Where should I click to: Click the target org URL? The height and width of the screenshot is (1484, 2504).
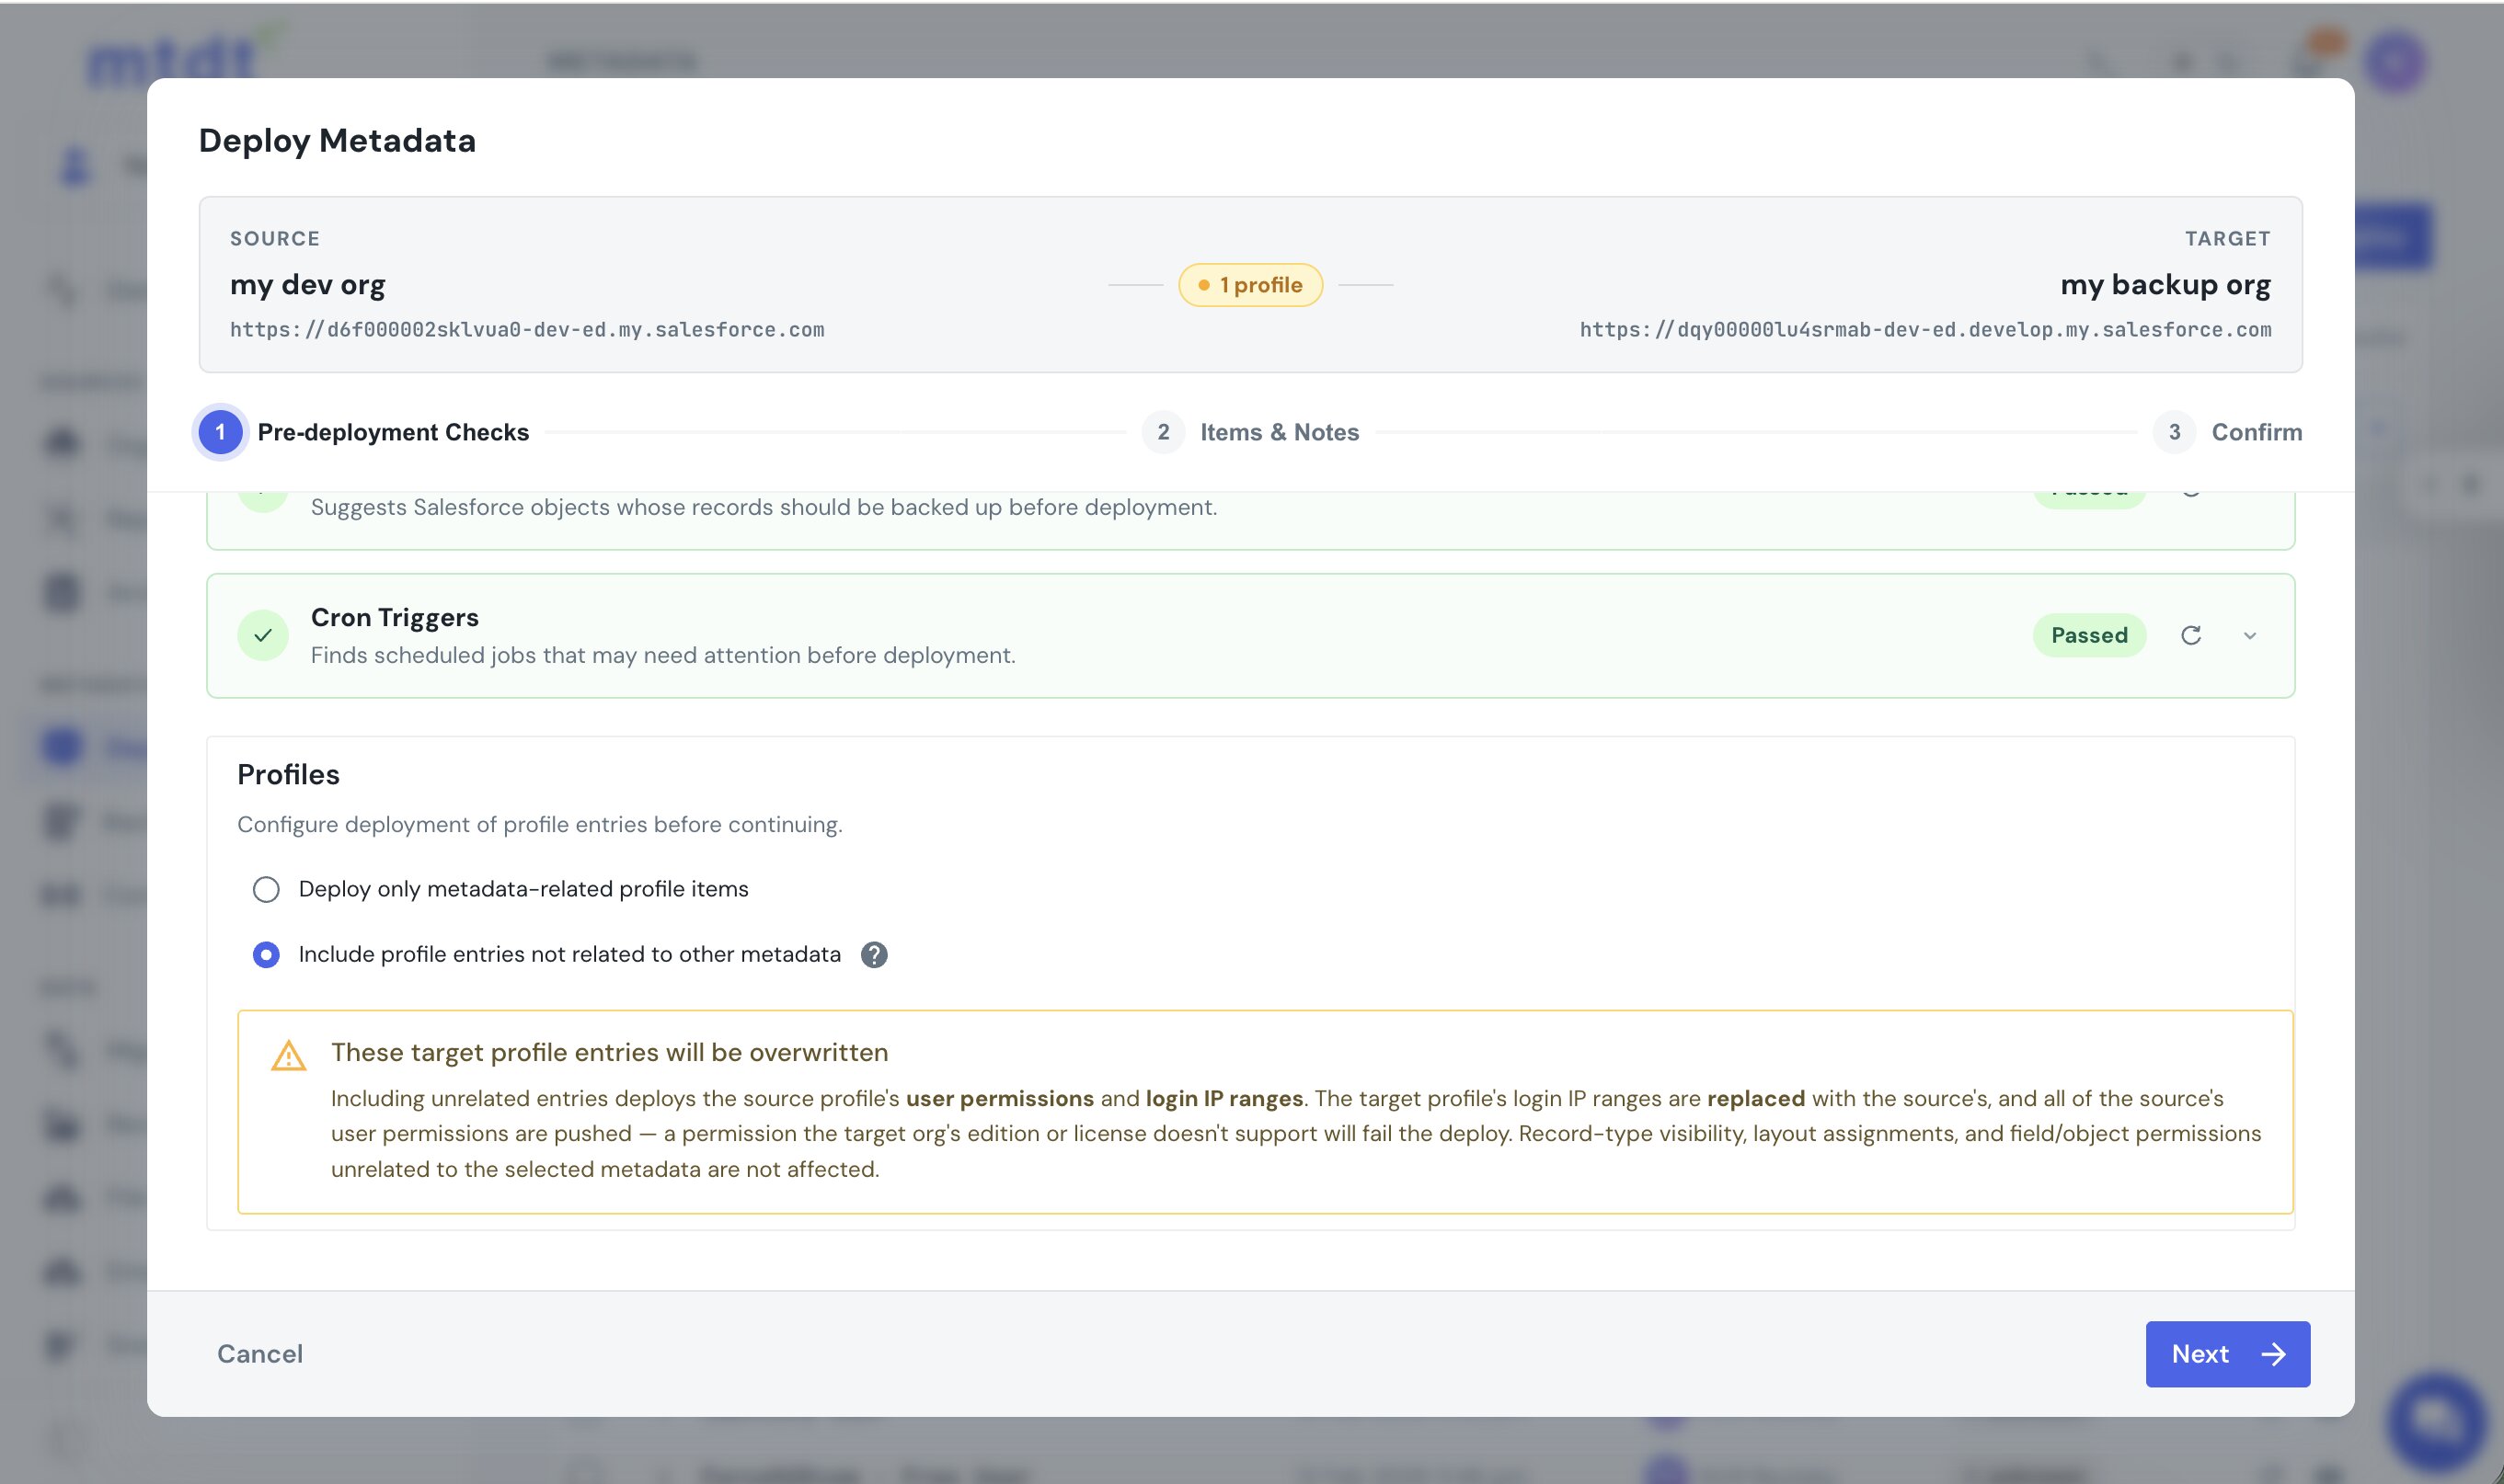pos(1925,330)
